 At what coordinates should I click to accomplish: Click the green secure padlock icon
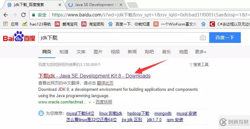[x=34, y=15]
